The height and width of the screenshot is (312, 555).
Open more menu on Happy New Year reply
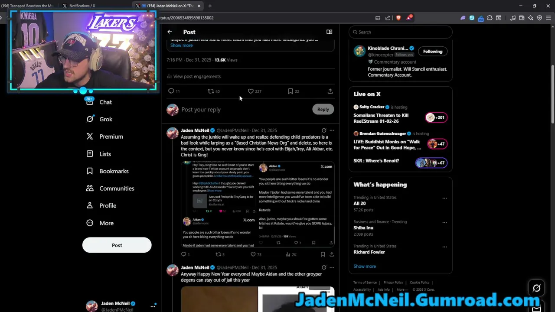tap(332, 267)
